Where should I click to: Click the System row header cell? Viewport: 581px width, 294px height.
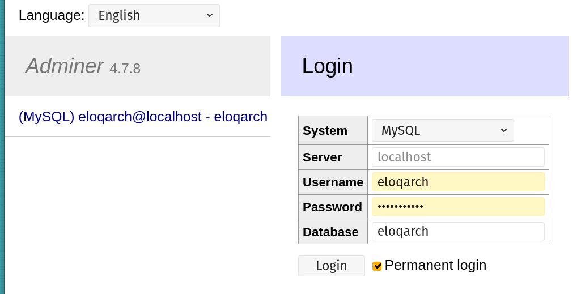[x=333, y=130]
